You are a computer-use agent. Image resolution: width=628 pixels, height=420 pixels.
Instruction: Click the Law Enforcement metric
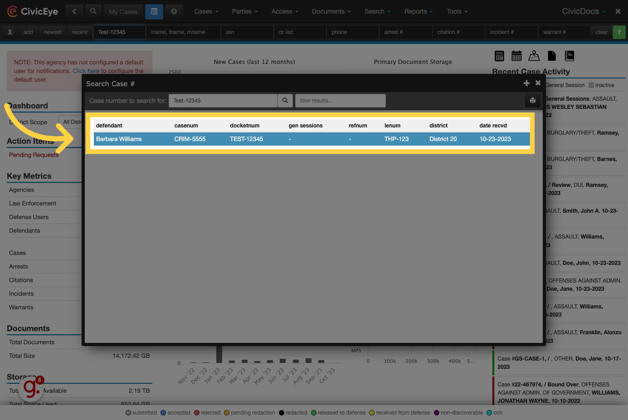[x=33, y=204]
